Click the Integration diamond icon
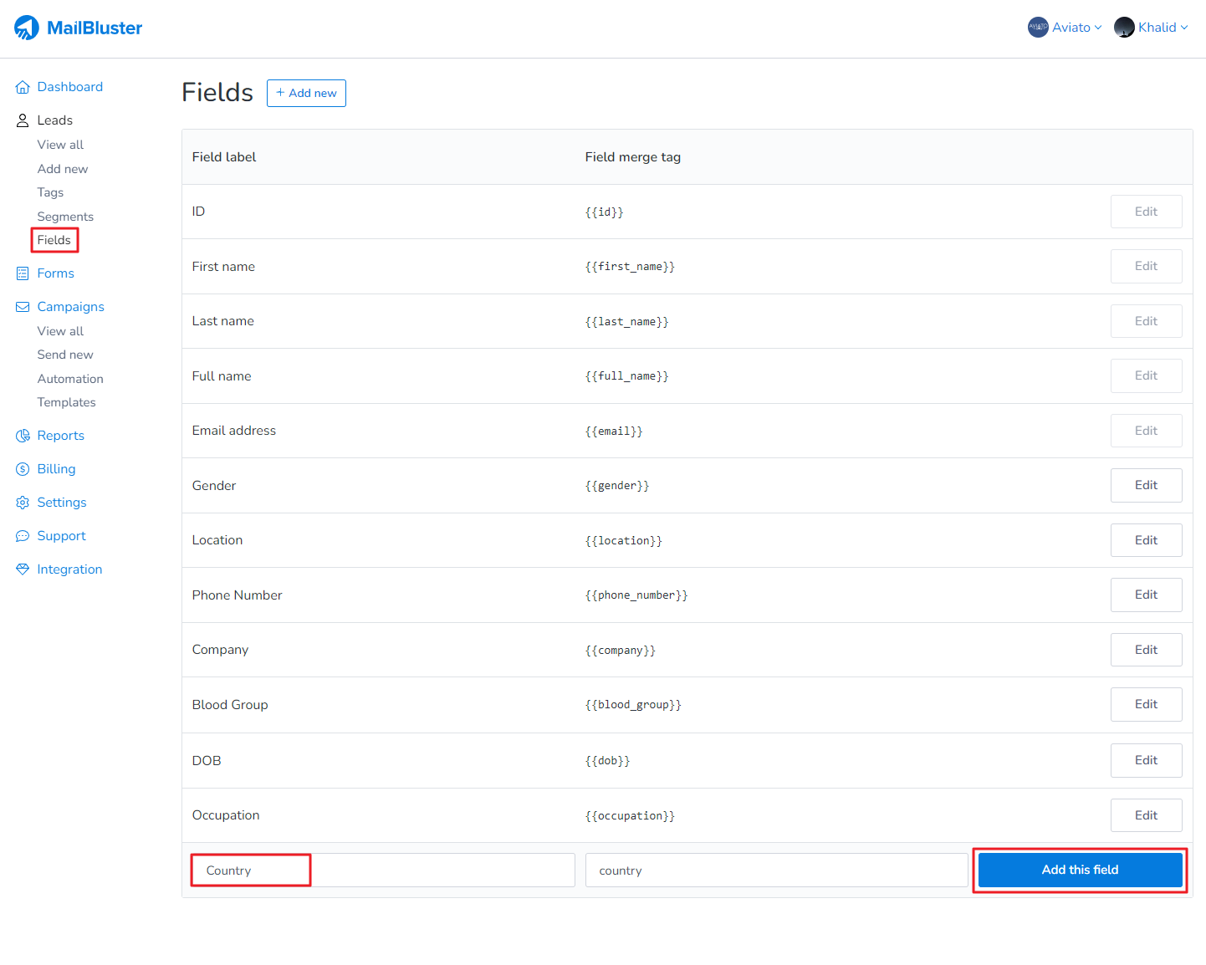The image size is (1206, 965). point(23,569)
